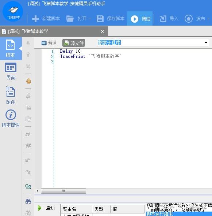The image size is (212, 216).
Task: Click the undo arrow icon
Action: coord(28,160)
